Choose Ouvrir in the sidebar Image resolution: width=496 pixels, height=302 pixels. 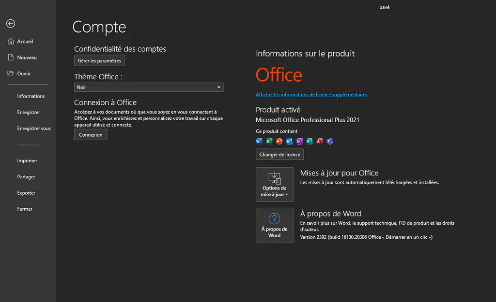pyautogui.click(x=24, y=73)
